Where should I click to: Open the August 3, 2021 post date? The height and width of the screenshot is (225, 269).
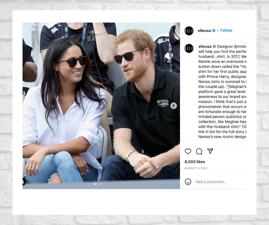click(196, 168)
